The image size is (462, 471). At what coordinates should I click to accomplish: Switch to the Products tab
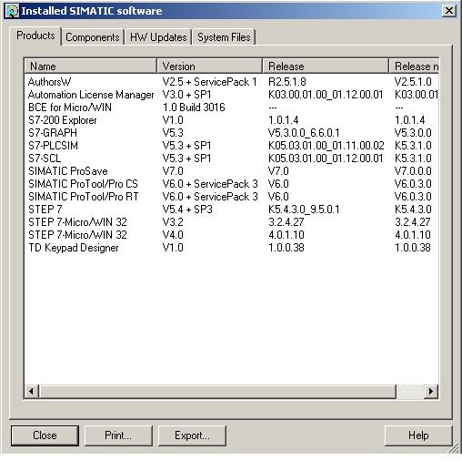tap(35, 36)
